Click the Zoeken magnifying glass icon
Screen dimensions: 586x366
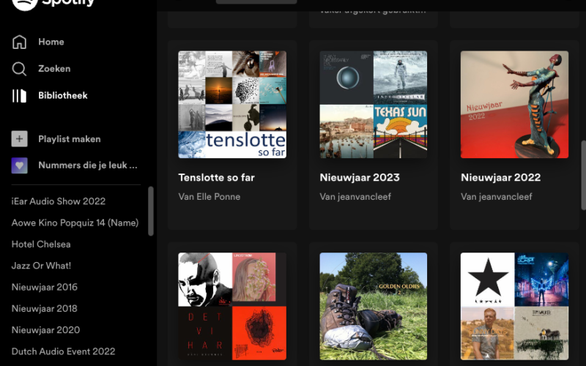pyautogui.click(x=20, y=69)
